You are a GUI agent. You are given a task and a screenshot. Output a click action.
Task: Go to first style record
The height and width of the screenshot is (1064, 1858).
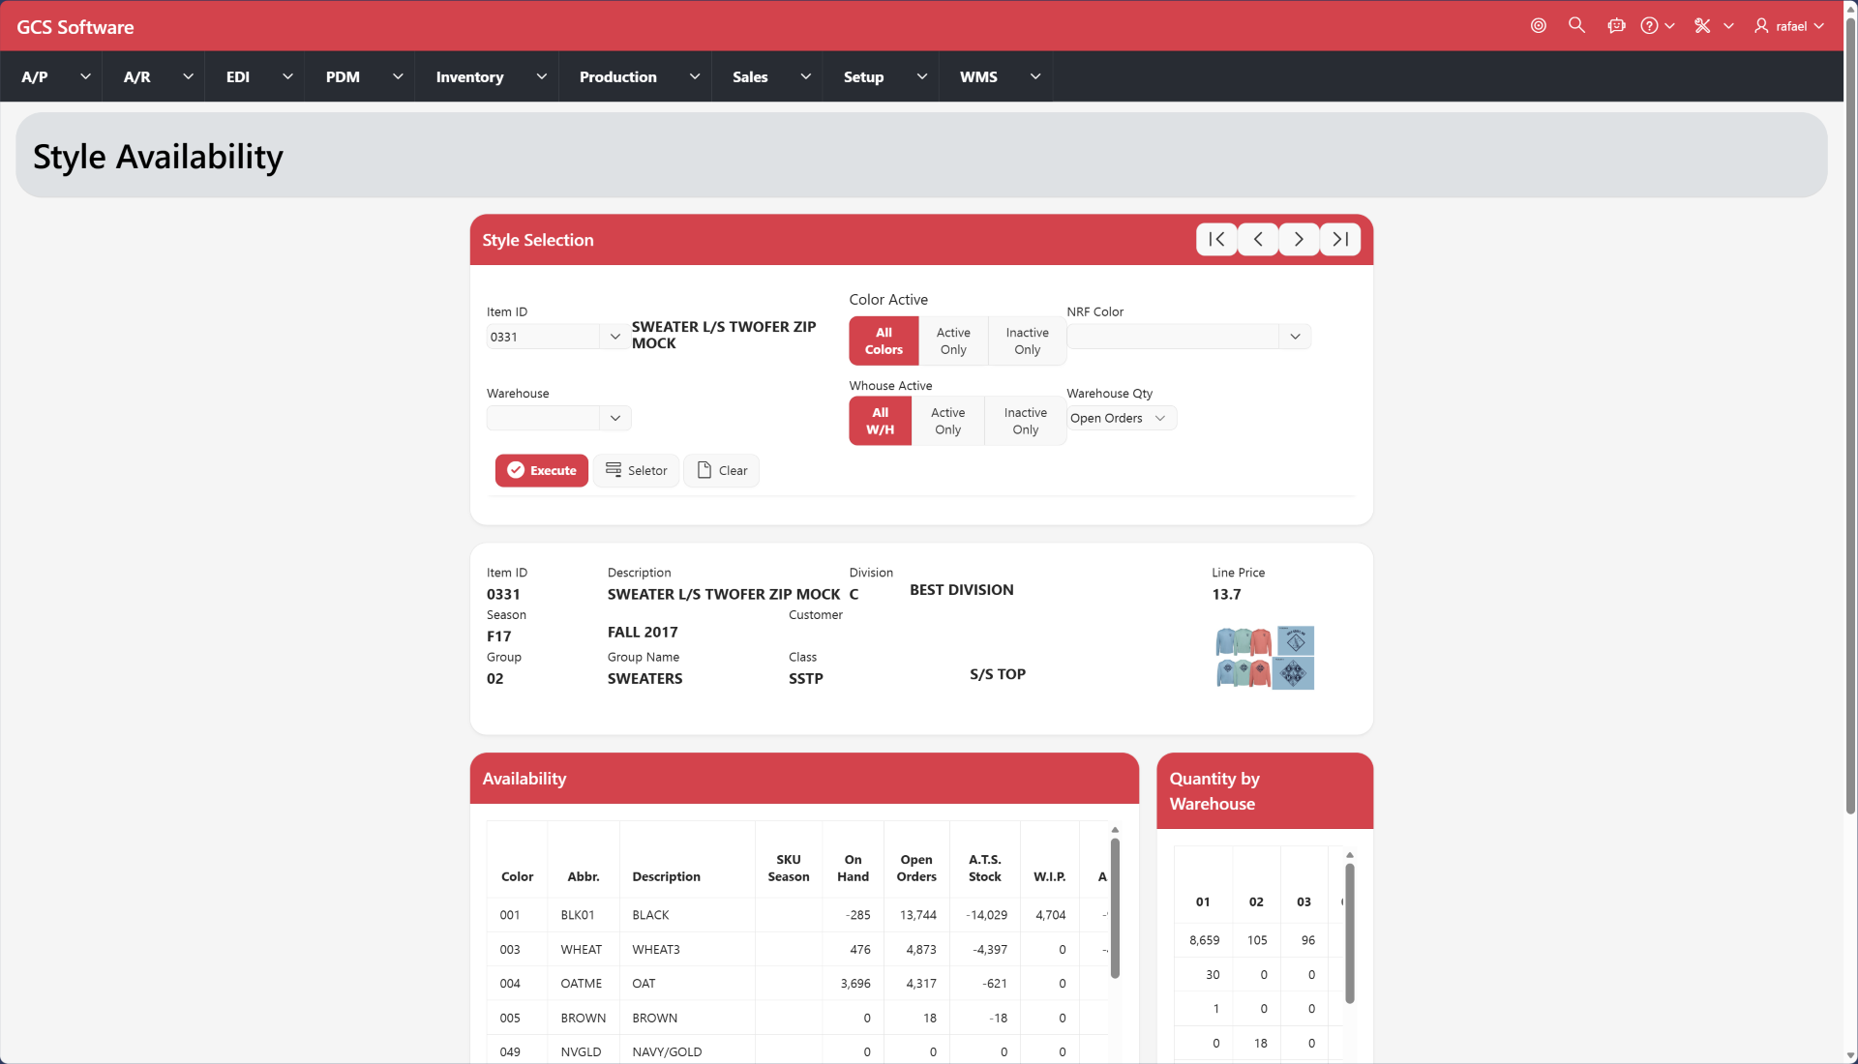(1216, 239)
